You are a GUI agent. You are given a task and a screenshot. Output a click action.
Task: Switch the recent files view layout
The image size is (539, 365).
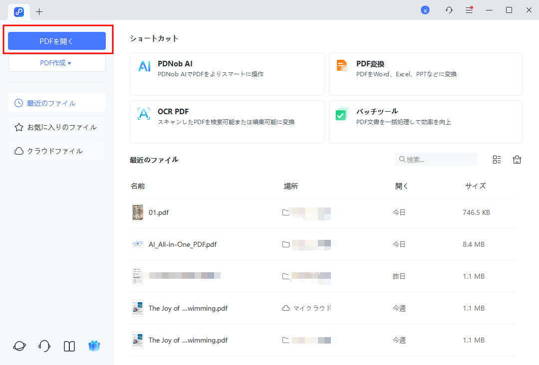(497, 159)
